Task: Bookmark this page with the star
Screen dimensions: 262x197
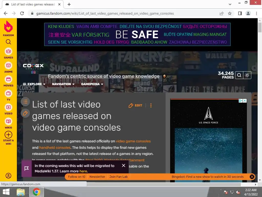Action: [230, 13]
